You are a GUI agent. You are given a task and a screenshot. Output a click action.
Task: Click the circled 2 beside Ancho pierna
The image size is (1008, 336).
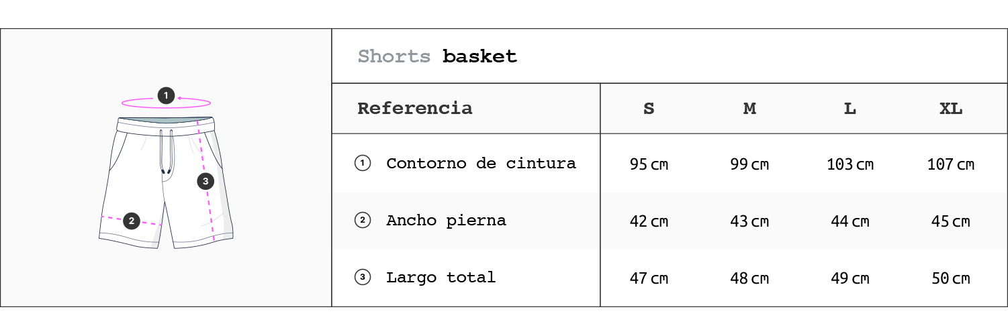tap(363, 220)
